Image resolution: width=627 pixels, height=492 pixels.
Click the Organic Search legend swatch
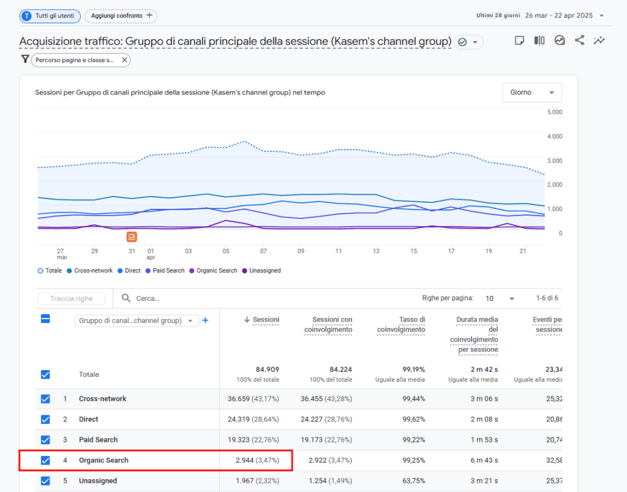[x=192, y=271]
